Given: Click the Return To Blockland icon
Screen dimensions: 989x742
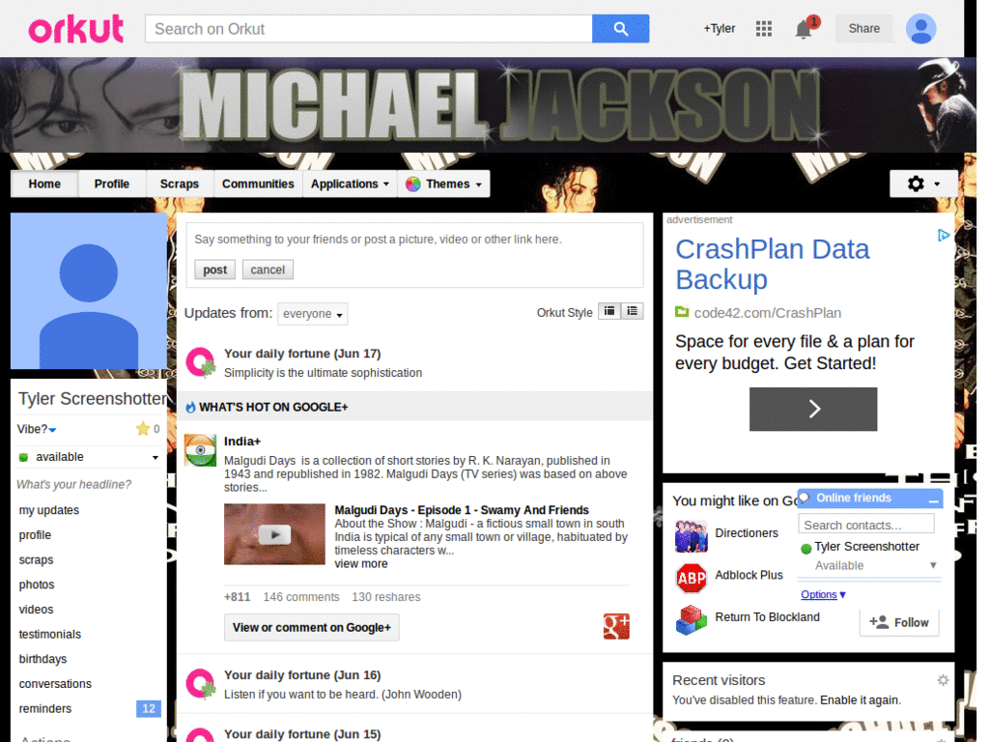Looking at the screenshot, I should [692, 619].
